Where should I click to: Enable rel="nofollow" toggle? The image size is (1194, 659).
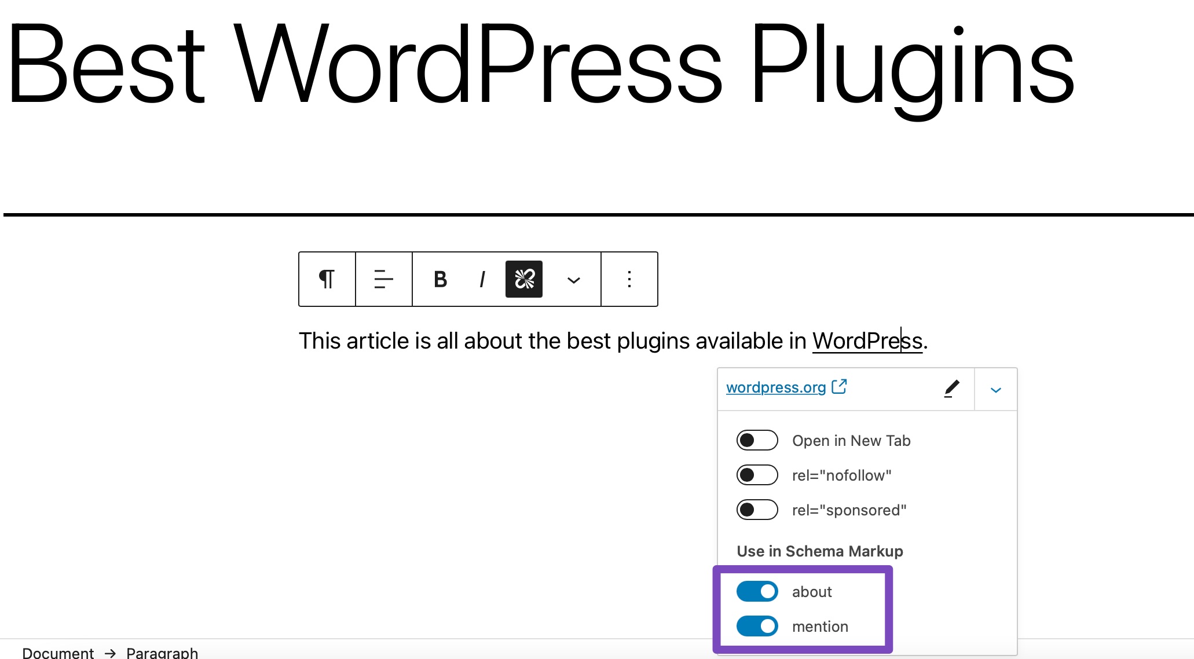(757, 475)
